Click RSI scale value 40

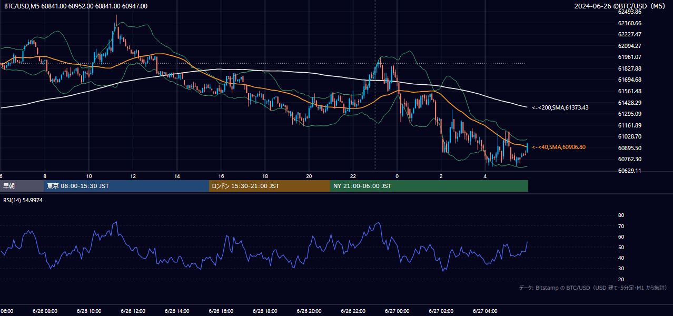pos(621,258)
